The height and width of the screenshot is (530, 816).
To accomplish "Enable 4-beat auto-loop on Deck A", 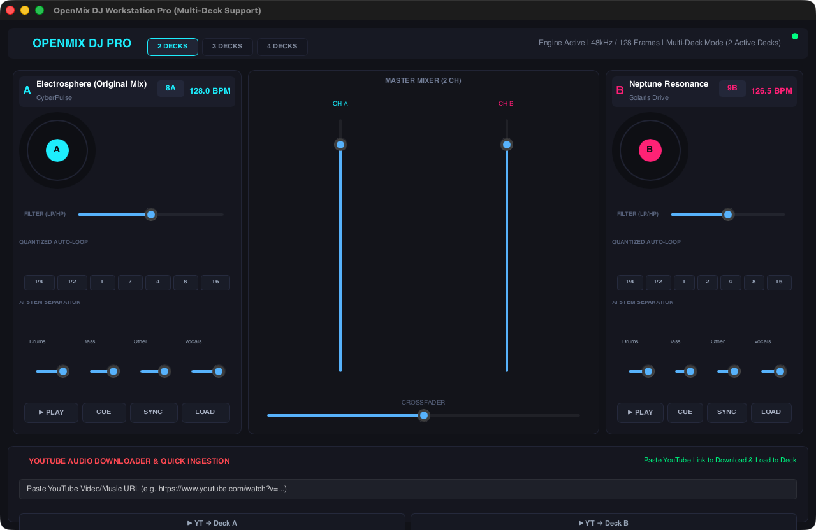I will [x=158, y=283].
